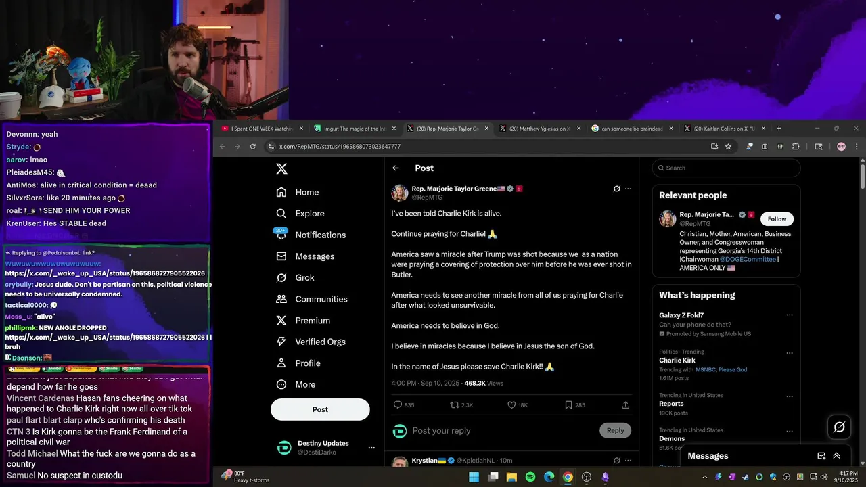Open File Explorer from taskbar

511,477
